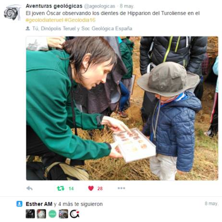Open the teal circular follower avatar
Image resolution: width=222 pixels, height=222 pixels.
click(x=52, y=214)
